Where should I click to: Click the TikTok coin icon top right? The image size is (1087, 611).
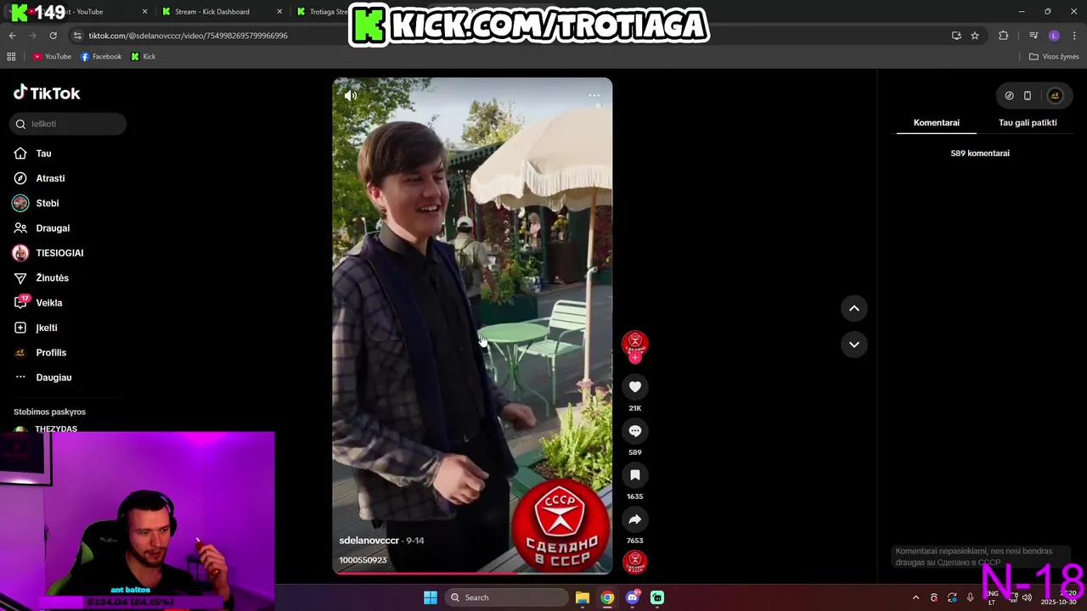(1009, 96)
